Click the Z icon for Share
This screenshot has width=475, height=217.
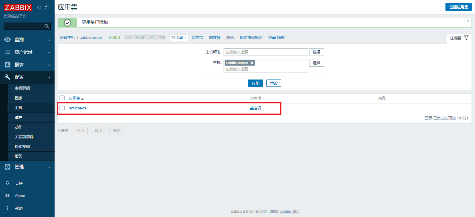click(8, 196)
